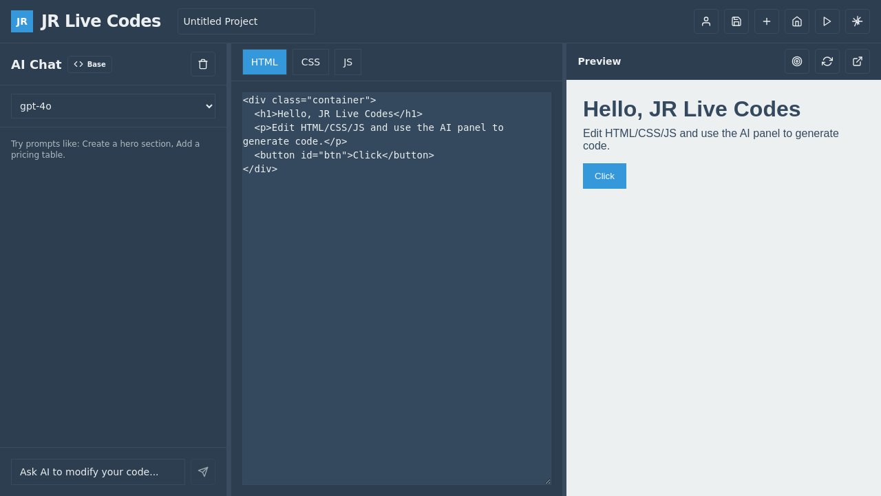
Task: Click the blue Click button in the preview
Action: [x=604, y=176]
